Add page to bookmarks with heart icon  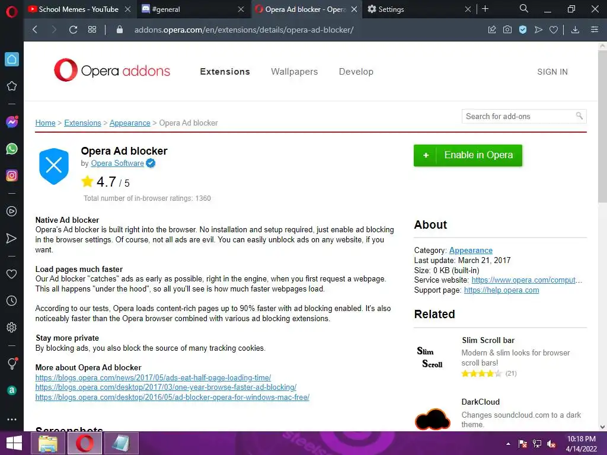tap(554, 30)
